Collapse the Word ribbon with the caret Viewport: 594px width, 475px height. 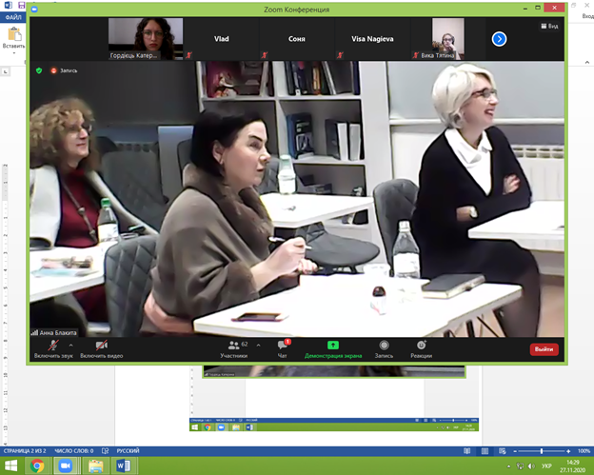click(586, 62)
